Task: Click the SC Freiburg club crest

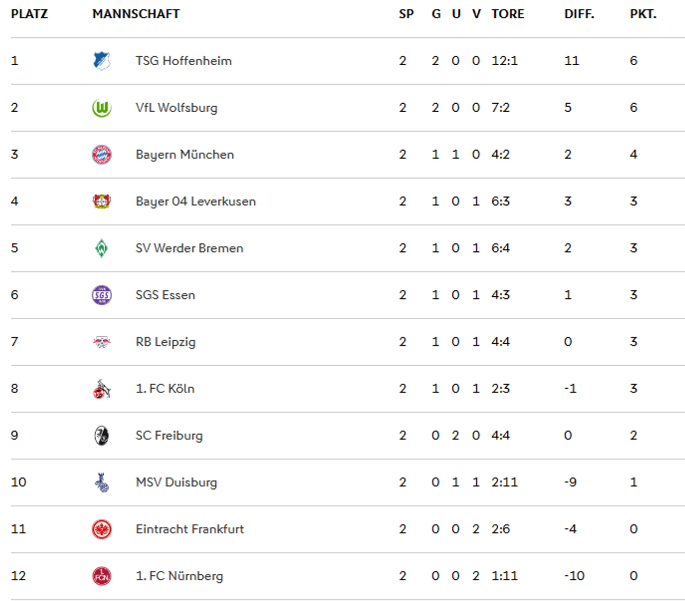Action: 102,436
